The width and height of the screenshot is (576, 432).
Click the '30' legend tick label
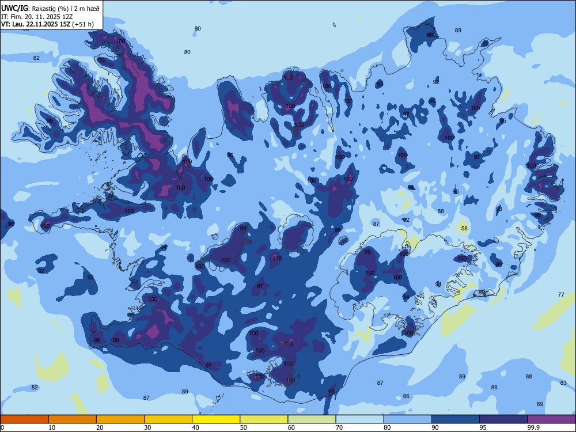147,427
